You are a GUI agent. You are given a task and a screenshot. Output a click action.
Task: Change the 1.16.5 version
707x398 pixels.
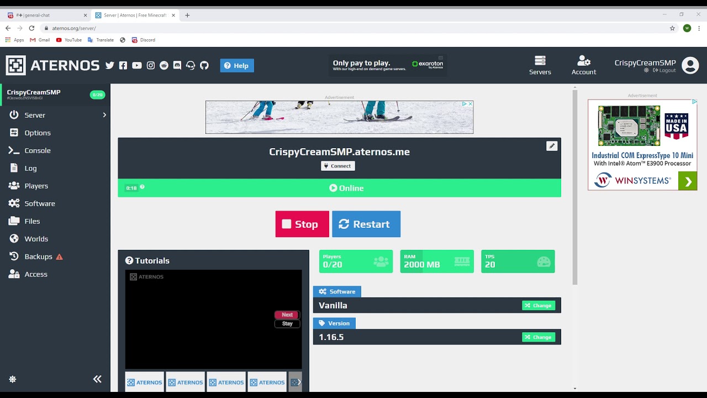(539, 337)
